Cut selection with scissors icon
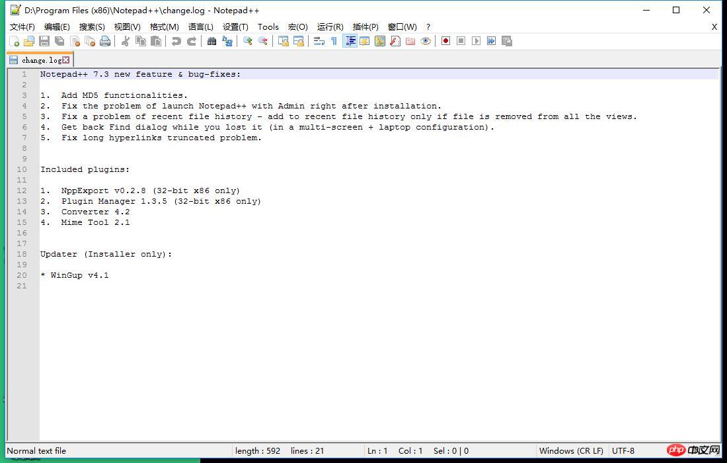727x463 pixels. 125,41
